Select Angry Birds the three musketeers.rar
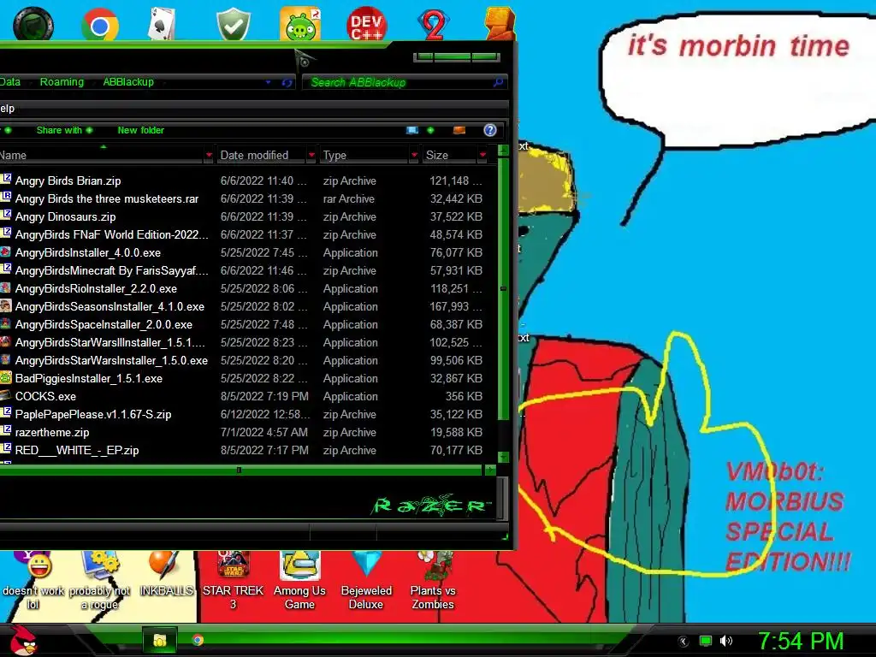 (x=107, y=198)
